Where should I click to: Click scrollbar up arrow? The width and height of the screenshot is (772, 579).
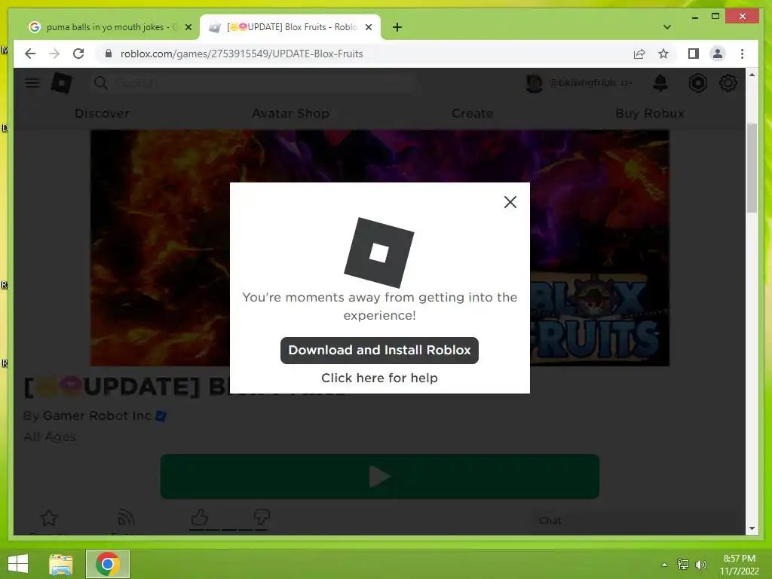(752, 75)
